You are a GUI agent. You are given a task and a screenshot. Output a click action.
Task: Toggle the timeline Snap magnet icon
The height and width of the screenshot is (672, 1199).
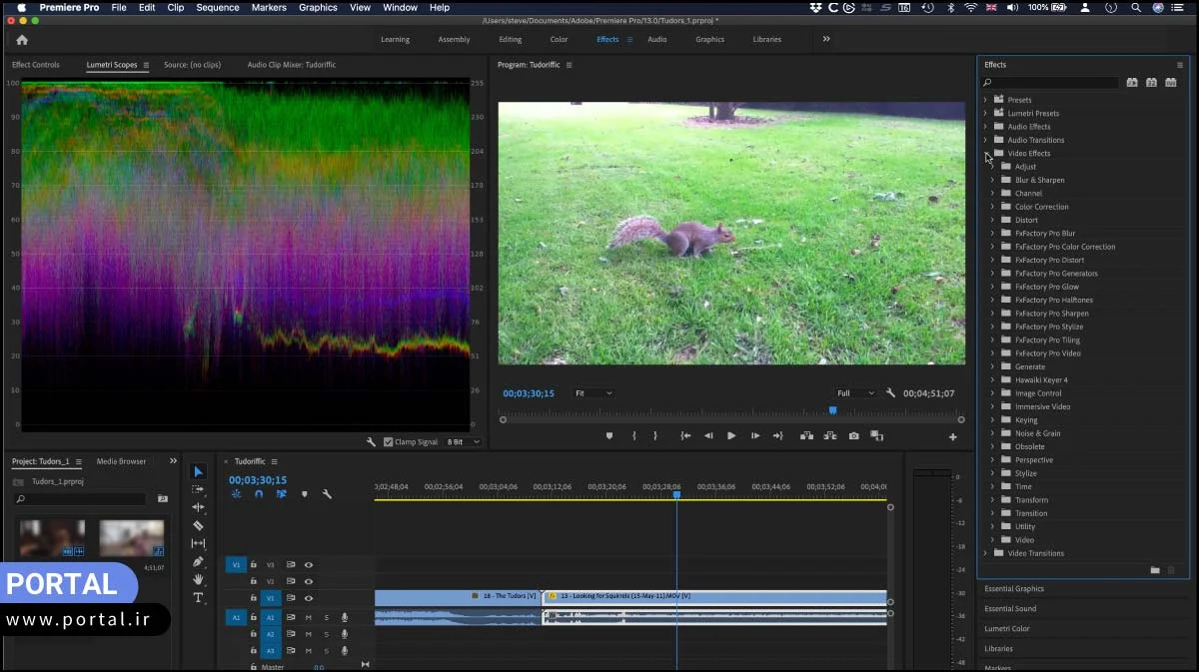(259, 494)
